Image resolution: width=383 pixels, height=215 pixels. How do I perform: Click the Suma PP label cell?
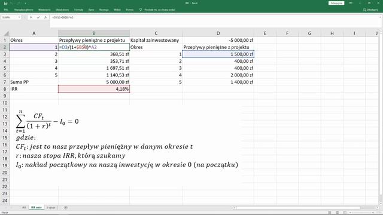(34, 82)
